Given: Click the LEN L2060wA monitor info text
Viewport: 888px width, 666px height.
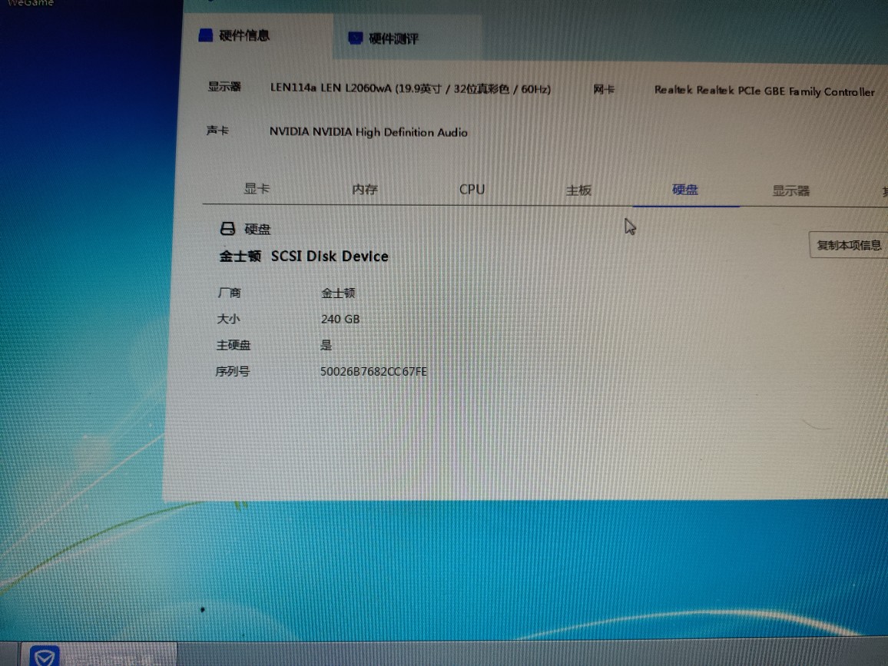Looking at the screenshot, I should pyautogui.click(x=410, y=88).
